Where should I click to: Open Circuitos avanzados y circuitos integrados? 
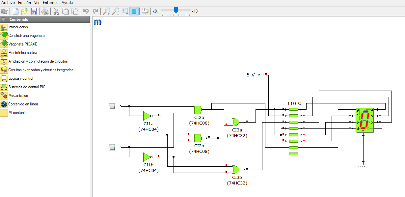[x=41, y=70]
